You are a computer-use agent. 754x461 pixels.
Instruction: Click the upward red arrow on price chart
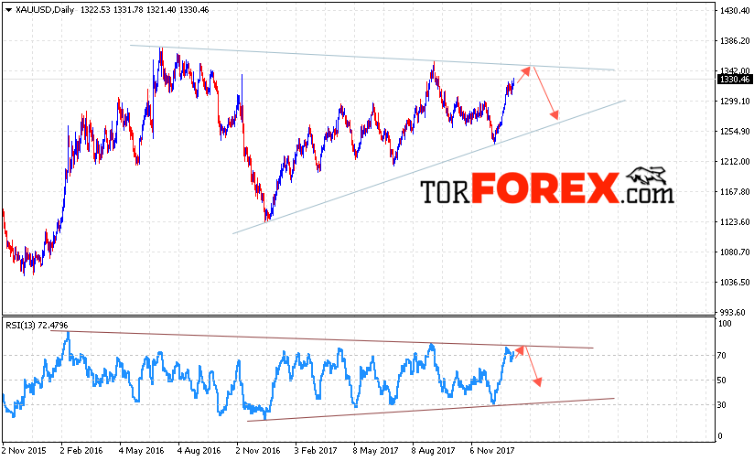[x=523, y=75]
